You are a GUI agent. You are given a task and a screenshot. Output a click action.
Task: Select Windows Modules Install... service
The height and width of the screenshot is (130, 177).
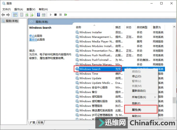pyautogui.click(x=119, y=46)
